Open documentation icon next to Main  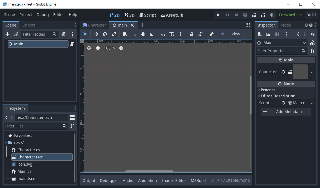(x=312, y=43)
